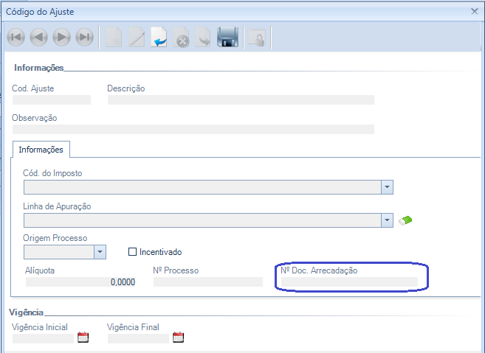Image resolution: width=485 pixels, height=353 pixels.
Task: Expand the Linha de Apuração dropdown
Action: pos(387,220)
